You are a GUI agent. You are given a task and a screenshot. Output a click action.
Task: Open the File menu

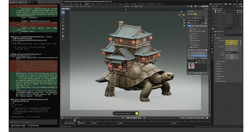[64, 4]
